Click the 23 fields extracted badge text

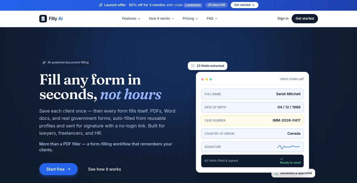pos(210,66)
